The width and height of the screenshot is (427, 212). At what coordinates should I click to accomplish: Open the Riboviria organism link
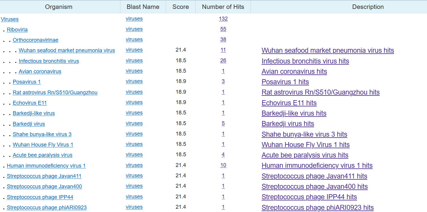(x=17, y=30)
